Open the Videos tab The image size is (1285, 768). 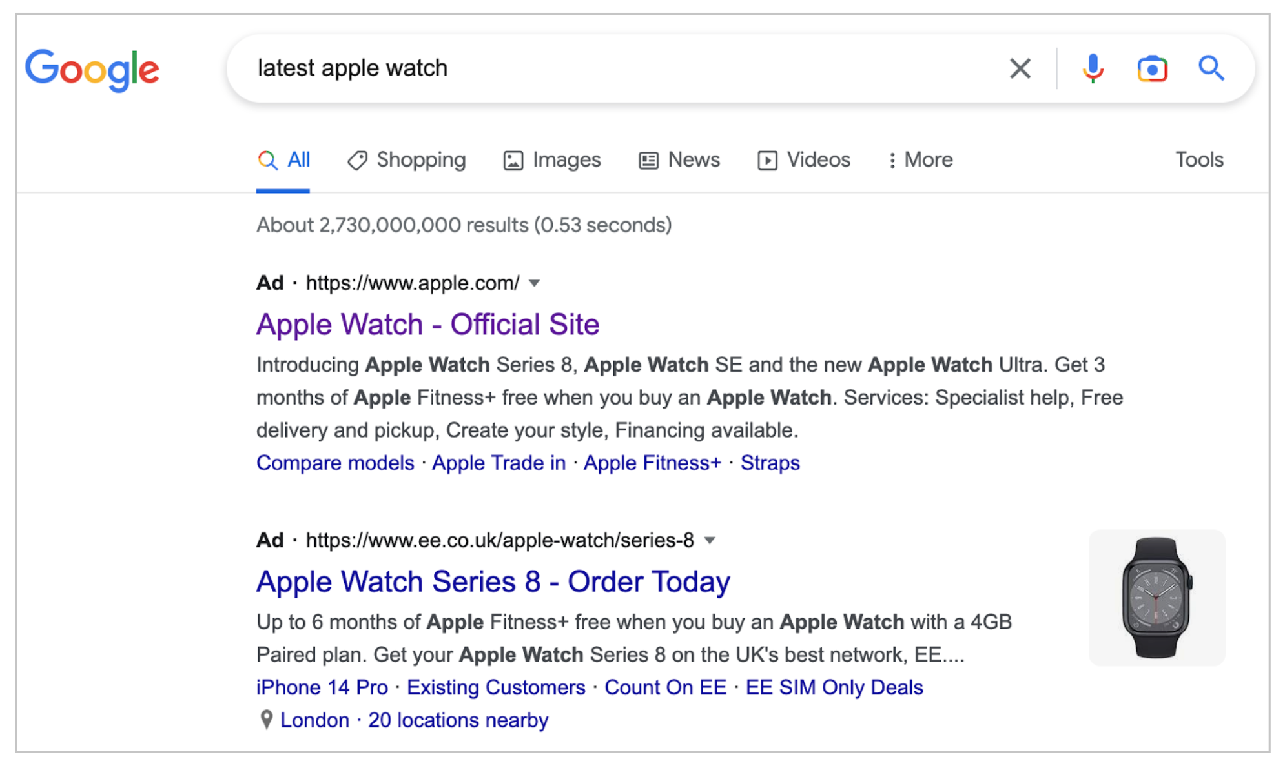pos(804,160)
